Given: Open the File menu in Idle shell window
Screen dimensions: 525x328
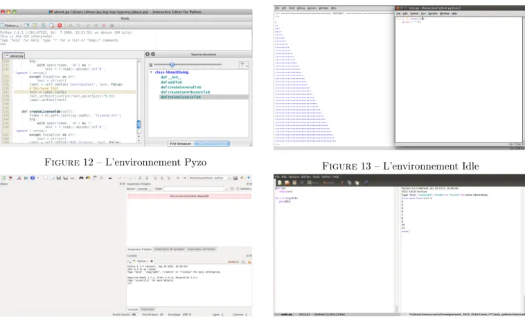Looking at the screenshot, I should tap(276, 8).
